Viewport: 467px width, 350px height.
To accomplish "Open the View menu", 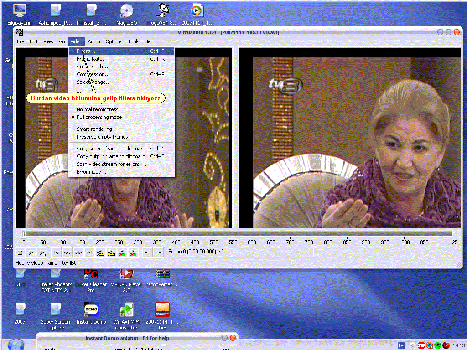I will pyautogui.click(x=48, y=41).
